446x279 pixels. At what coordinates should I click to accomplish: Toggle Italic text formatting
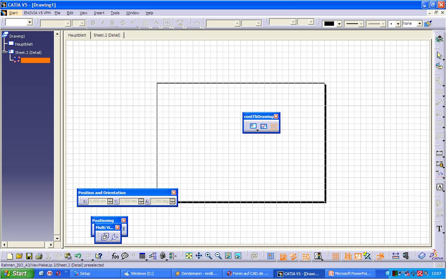[x=103, y=23]
